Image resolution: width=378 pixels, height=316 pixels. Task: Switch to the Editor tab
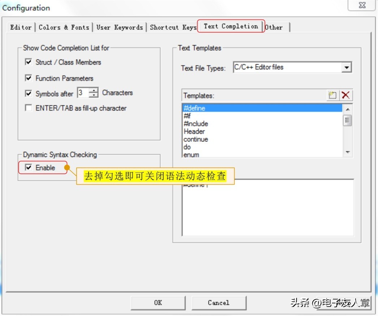point(21,27)
